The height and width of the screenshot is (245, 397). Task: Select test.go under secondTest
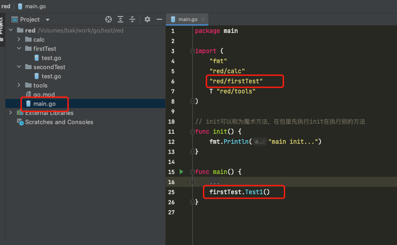click(51, 76)
